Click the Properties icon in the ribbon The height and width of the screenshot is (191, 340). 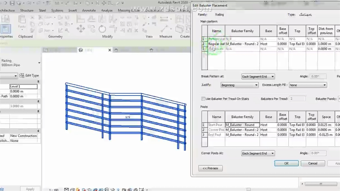5,29
